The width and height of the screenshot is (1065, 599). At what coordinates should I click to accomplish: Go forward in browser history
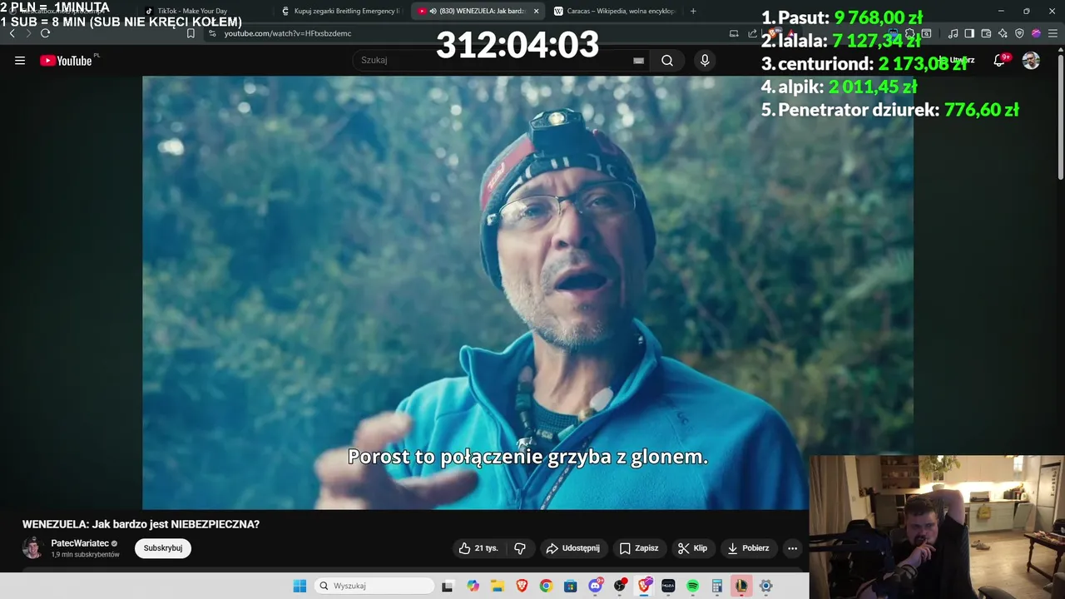pyautogui.click(x=28, y=33)
